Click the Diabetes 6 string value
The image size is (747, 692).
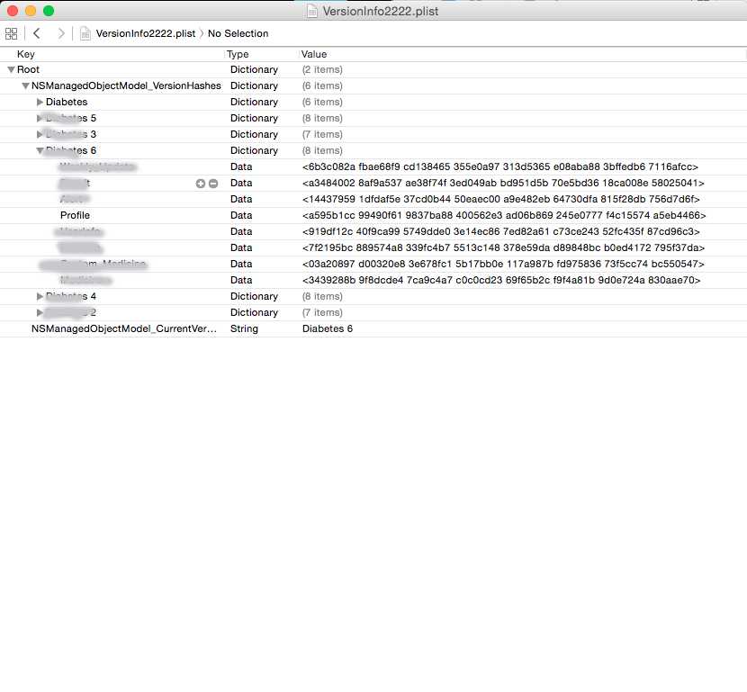coord(328,328)
